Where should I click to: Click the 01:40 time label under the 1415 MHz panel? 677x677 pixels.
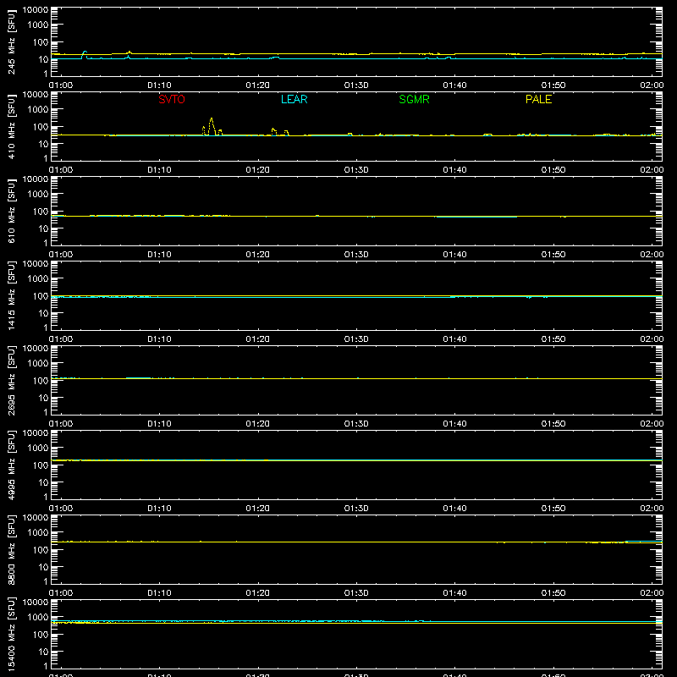pyautogui.click(x=454, y=339)
